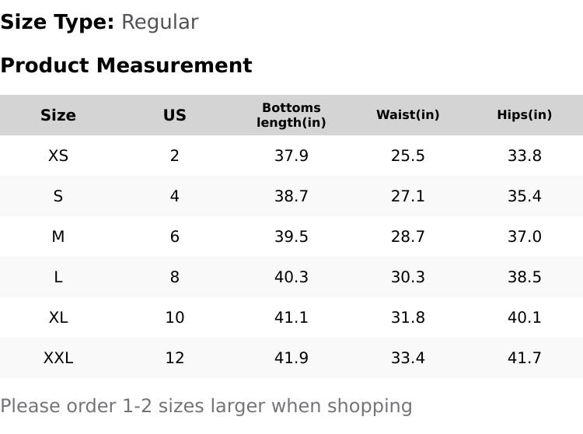Click the Waist(in) column header
This screenshot has height=434, width=583.
point(408,115)
